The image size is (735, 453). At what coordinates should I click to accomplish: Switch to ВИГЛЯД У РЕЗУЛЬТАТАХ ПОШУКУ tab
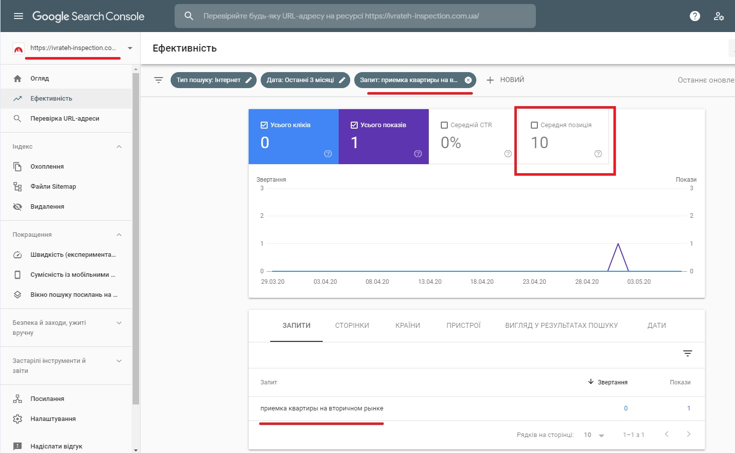pos(561,325)
